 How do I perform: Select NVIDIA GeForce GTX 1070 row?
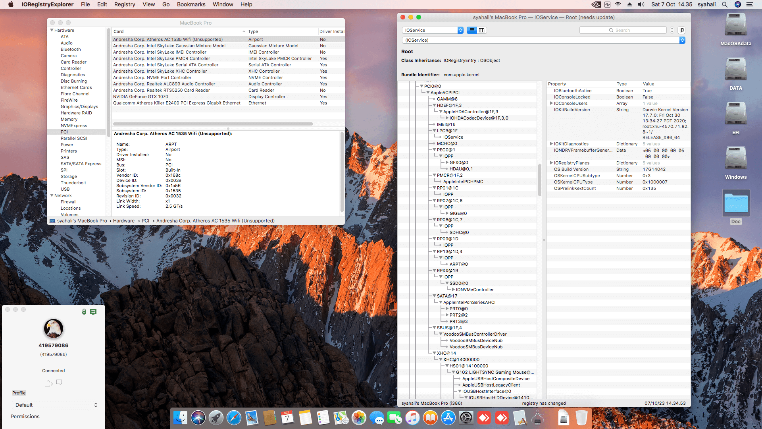141,97
